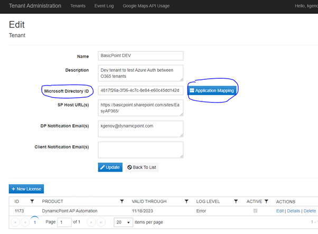Go to the first page arrow

click(14, 222)
